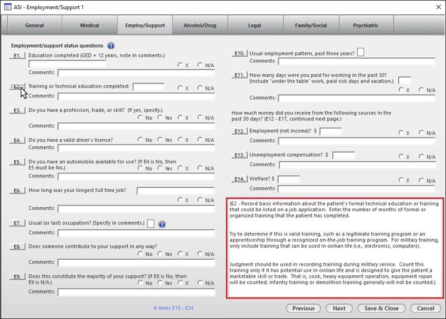
Task: Click the E1 item label button
Action: (18, 56)
